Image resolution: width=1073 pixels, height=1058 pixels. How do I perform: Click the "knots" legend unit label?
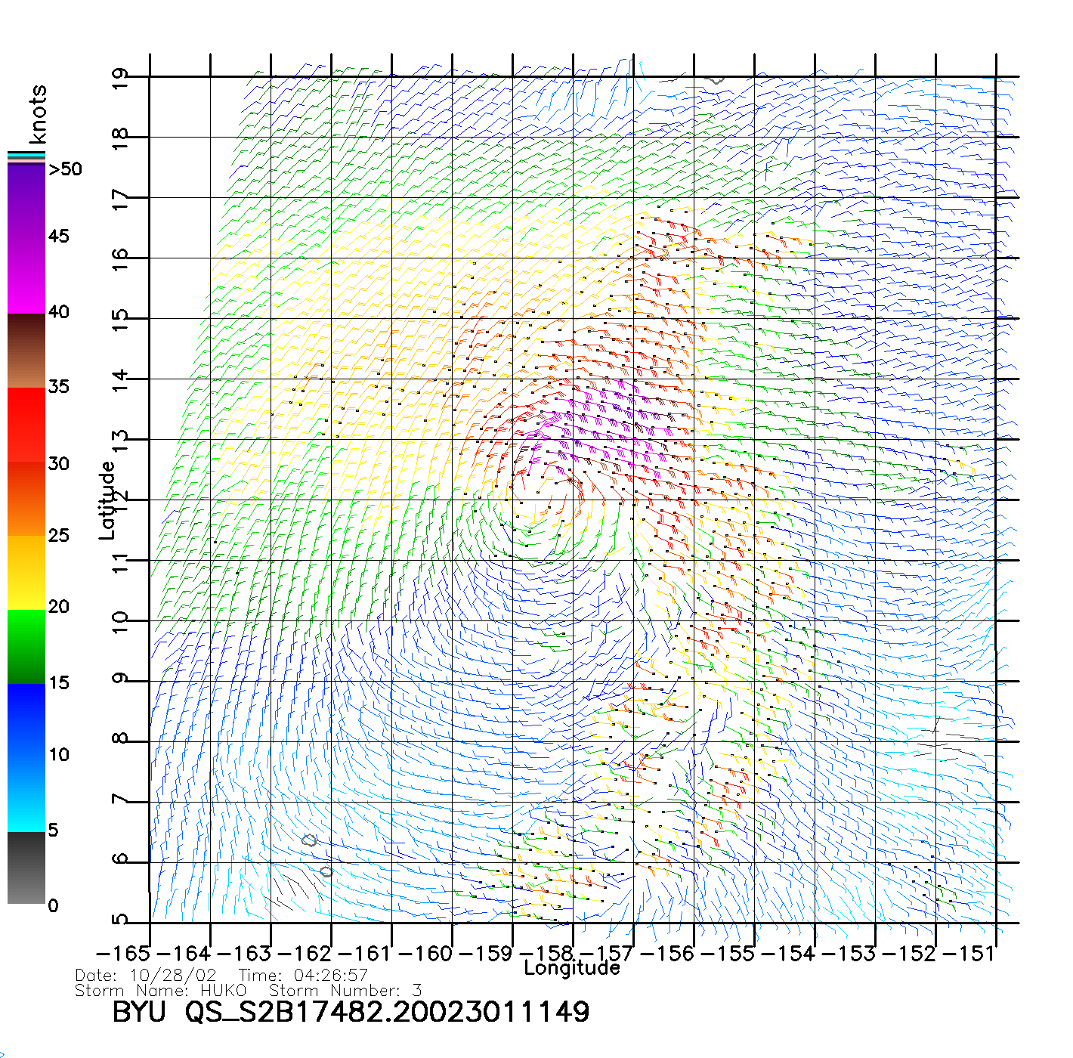coord(37,114)
